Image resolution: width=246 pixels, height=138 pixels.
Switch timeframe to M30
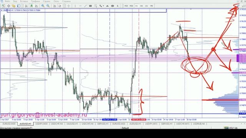click(x=131, y=6)
